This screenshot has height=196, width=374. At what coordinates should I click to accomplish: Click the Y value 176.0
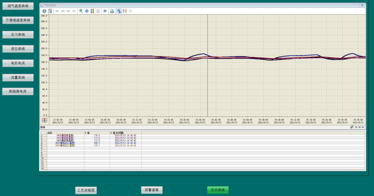coord(97,136)
